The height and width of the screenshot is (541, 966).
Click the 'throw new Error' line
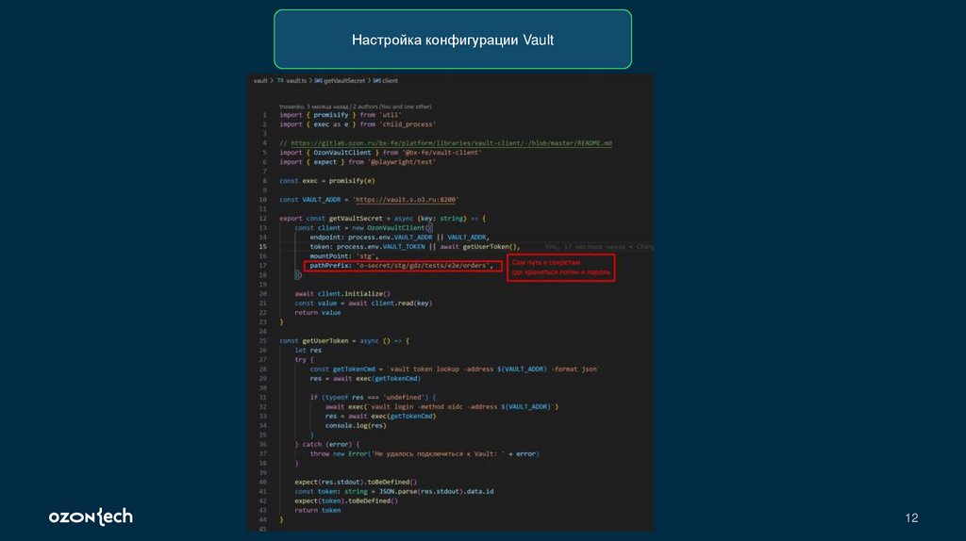click(x=425, y=454)
